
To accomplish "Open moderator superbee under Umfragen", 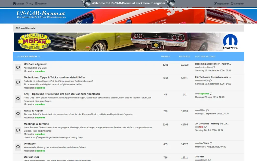I will pos(40,151).
